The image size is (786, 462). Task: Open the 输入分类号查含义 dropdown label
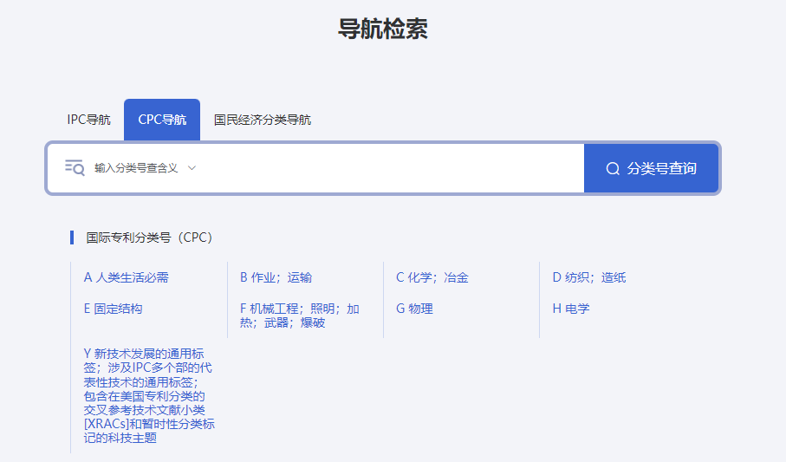pyautogui.click(x=136, y=168)
